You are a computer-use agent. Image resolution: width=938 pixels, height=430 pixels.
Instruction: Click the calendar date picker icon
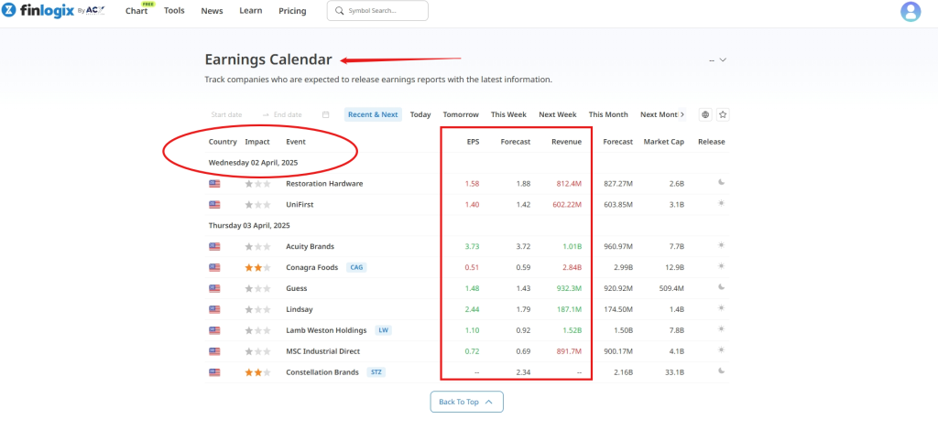pyautogui.click(x=325, y=114)
